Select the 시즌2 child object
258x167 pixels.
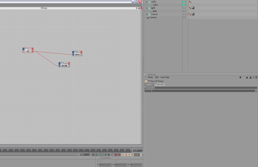coord(155,5)
